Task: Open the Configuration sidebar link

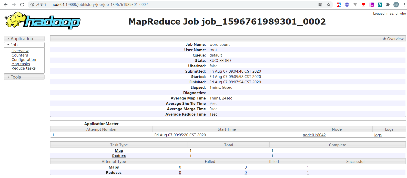Action: click(x=24, y=60)
